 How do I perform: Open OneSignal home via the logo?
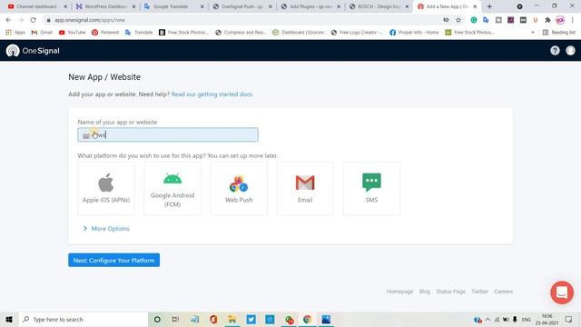[x=33, y=51]
